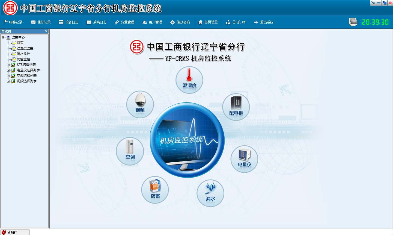Screen dimensions: 393x235
Task: Click the digital clock display
Action: (375, 22)
